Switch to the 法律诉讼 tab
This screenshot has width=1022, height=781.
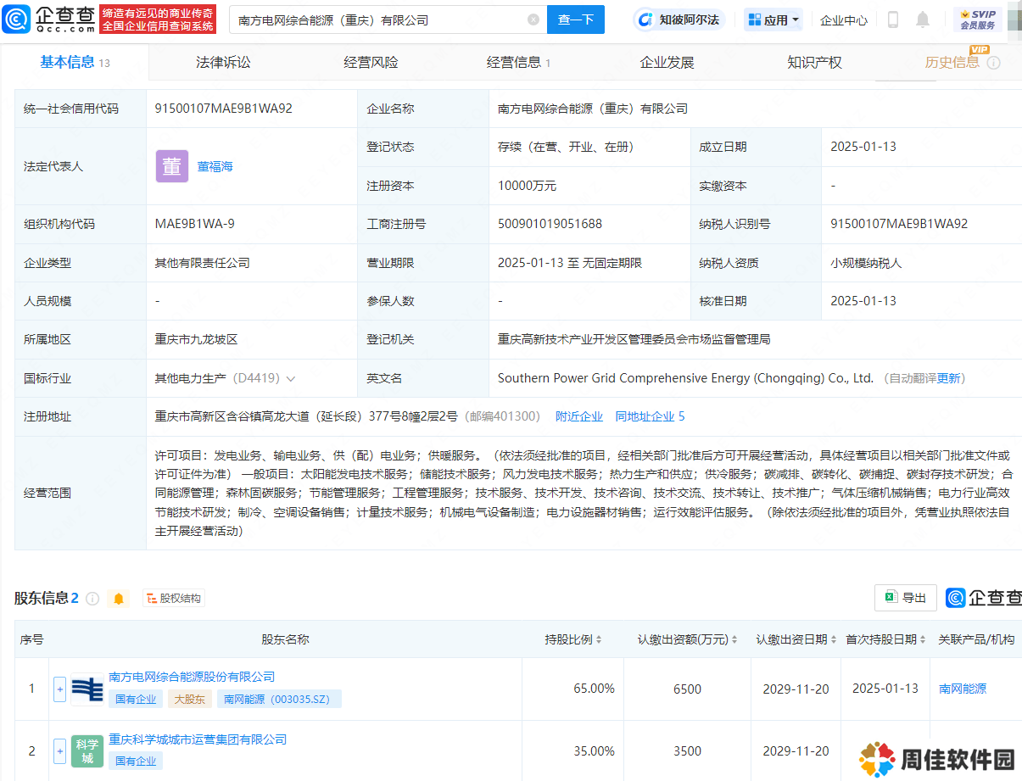tap(223, 62)
